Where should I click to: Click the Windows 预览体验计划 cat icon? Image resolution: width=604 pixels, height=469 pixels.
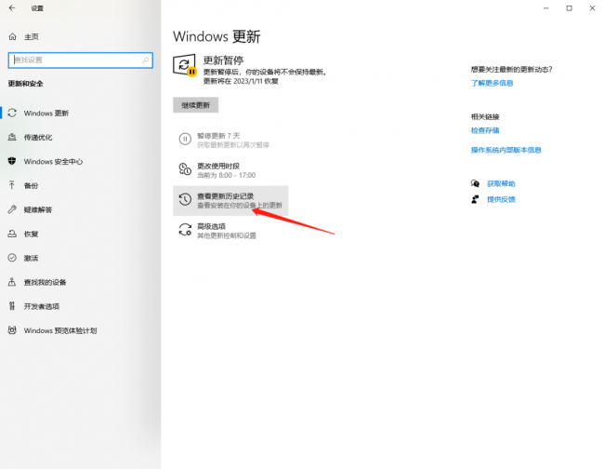pyautogui.click(x=12, y=330)
